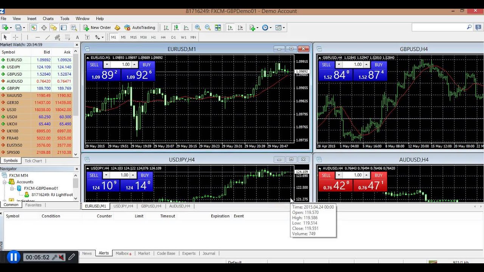Select the arrow Cursor tool

pos(5,37)
